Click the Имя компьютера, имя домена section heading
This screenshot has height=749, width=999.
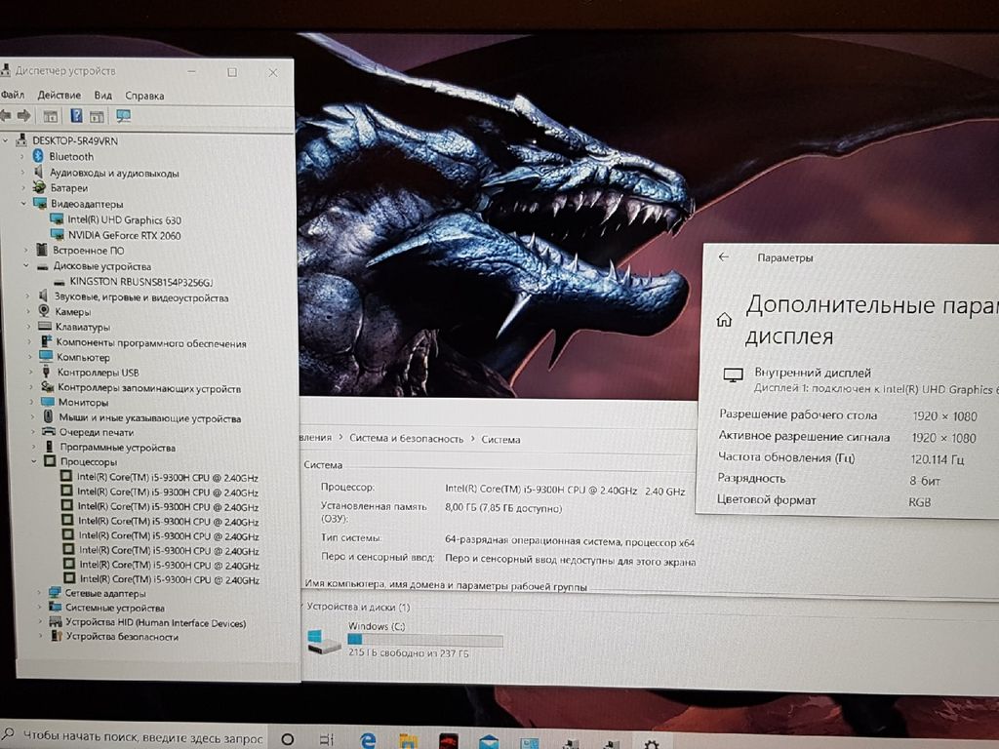point(445,584)
